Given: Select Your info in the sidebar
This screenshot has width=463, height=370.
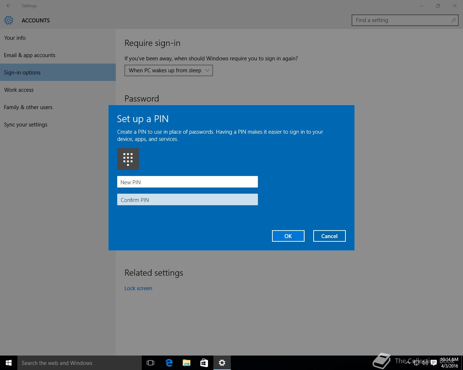Looking at the screenshot, I should tap(15, 38).
